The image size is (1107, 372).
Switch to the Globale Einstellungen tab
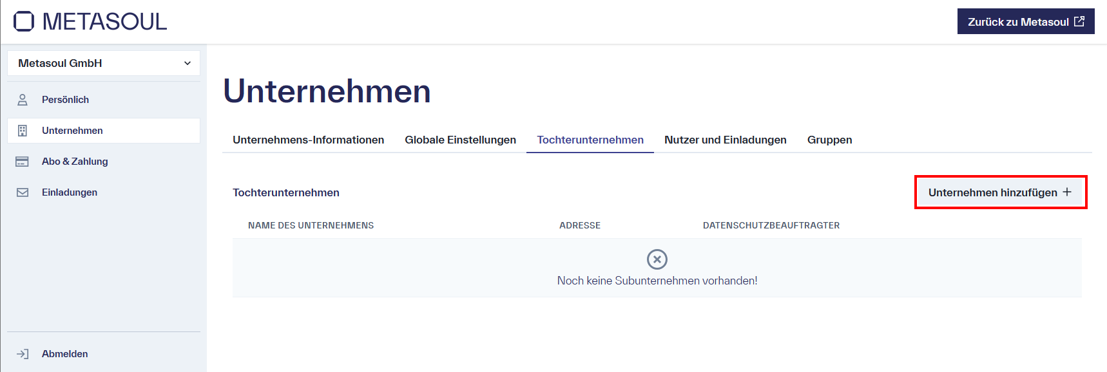coord(460,140)
